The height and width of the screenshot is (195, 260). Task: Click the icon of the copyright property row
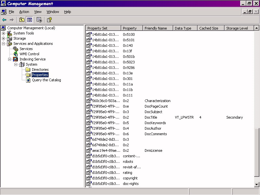(89, 178)
